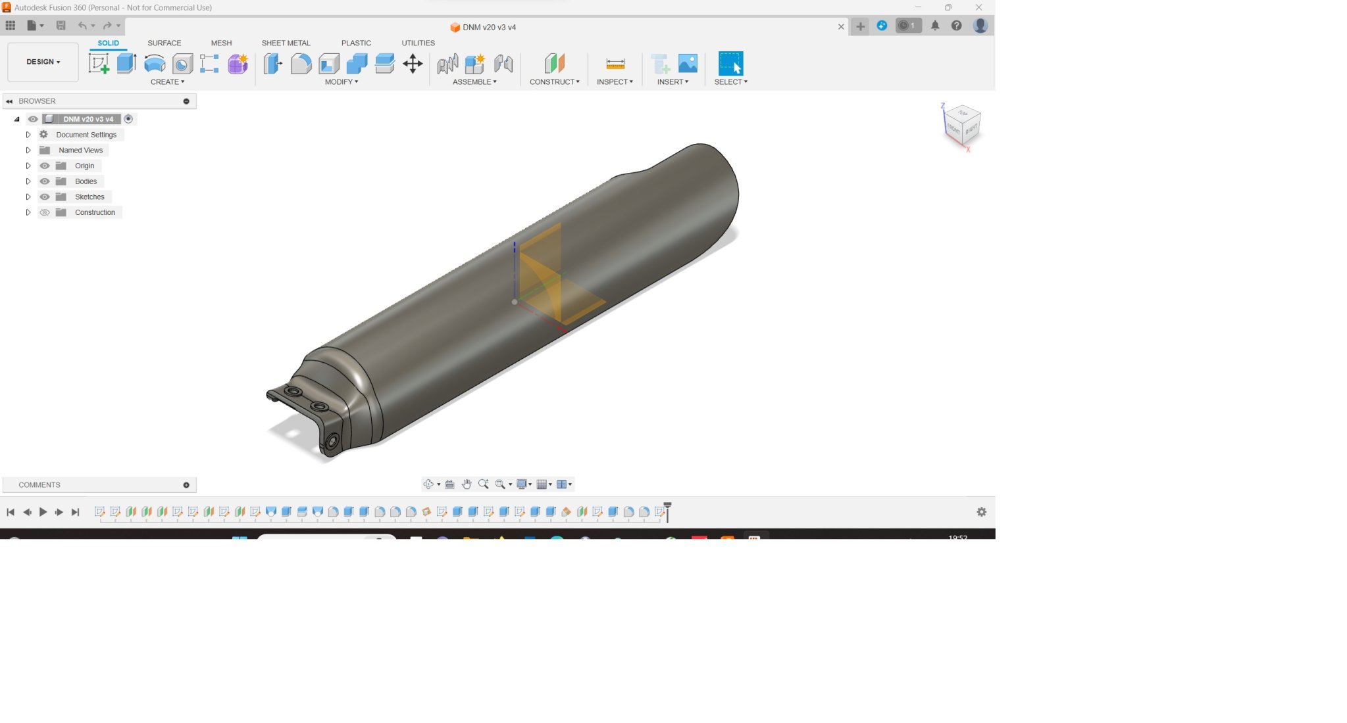Show the Construction folder
1347x723 pixels.
coord(45,212)
